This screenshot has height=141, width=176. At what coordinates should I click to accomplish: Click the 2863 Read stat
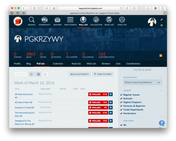click(x=31, y=55)
